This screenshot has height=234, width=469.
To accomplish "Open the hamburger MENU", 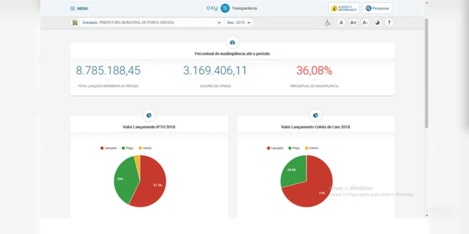I will [79, 8].
